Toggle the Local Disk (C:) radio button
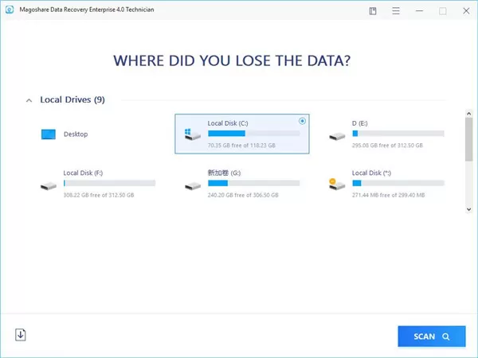478x358 pixels. click(302, 121)
